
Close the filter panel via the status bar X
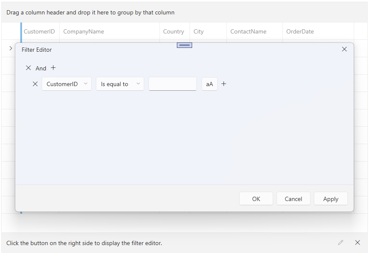(358, 243)
